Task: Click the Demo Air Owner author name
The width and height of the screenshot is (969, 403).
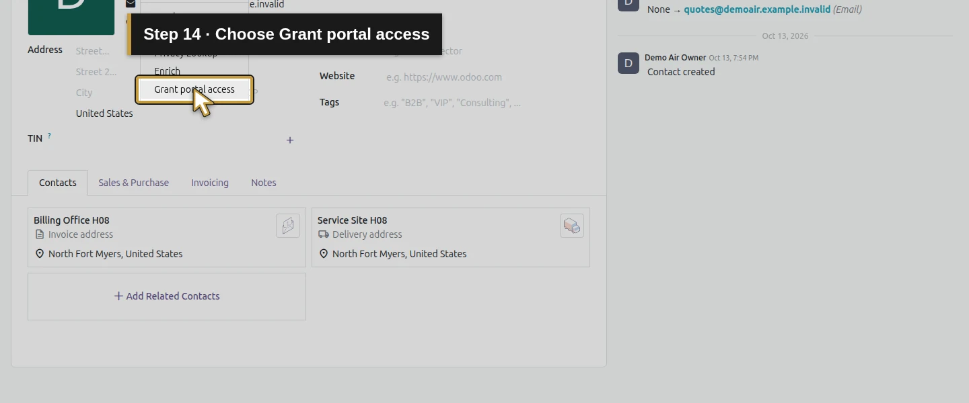Action: (x=675, y=58)
